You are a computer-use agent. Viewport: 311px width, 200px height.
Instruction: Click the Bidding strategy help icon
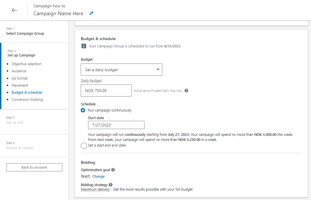pos(110,184)
